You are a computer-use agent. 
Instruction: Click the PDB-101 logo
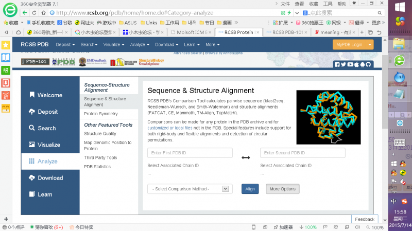click(x=35, y=62)
